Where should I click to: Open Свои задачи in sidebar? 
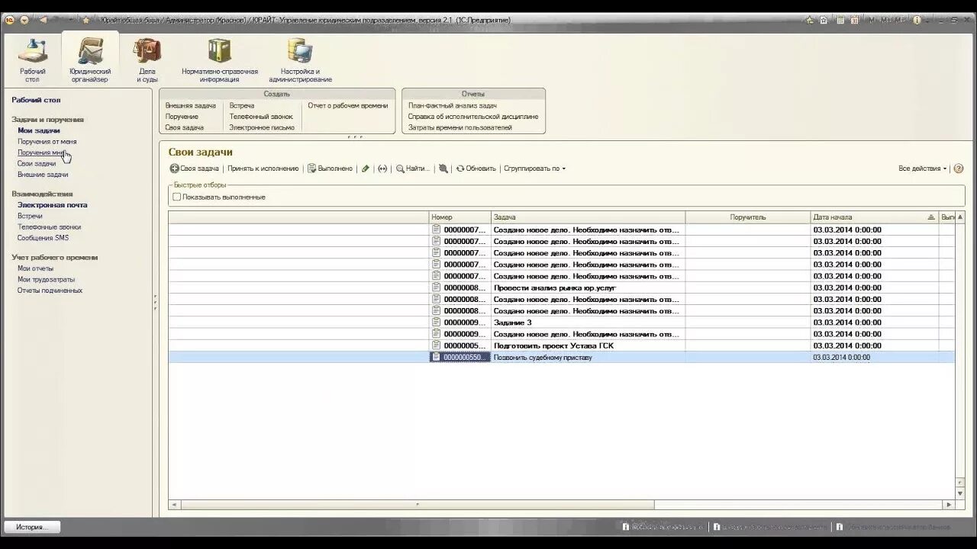37,164
